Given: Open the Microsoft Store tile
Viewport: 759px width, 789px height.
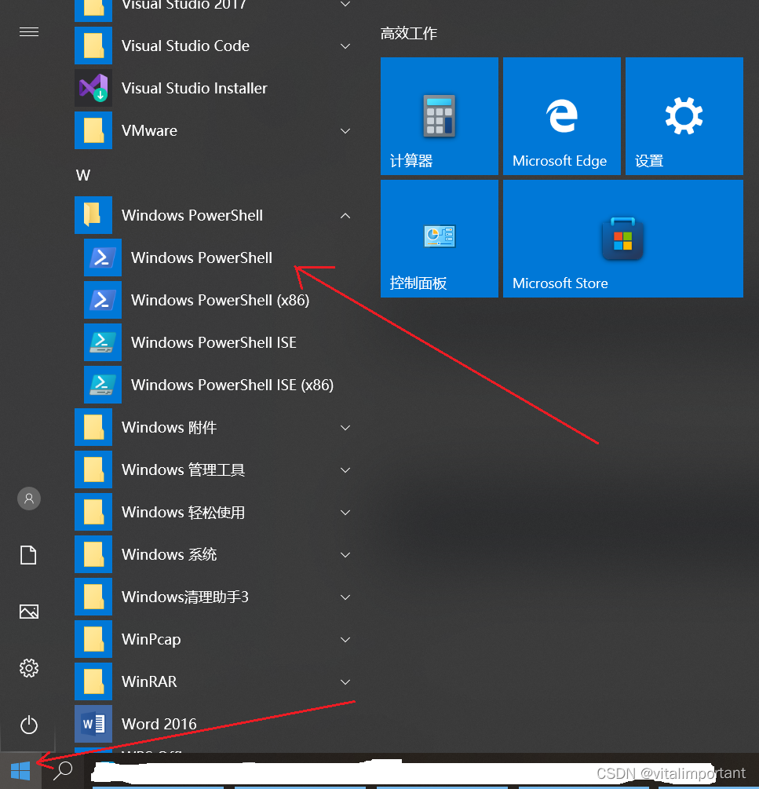Looking at the screenshot, I should pos(623,239).
